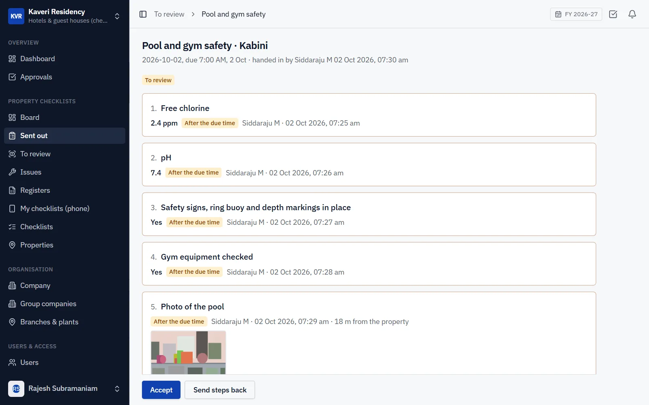
Task: Open the Sent out section
Action: [x=64, y=136]
